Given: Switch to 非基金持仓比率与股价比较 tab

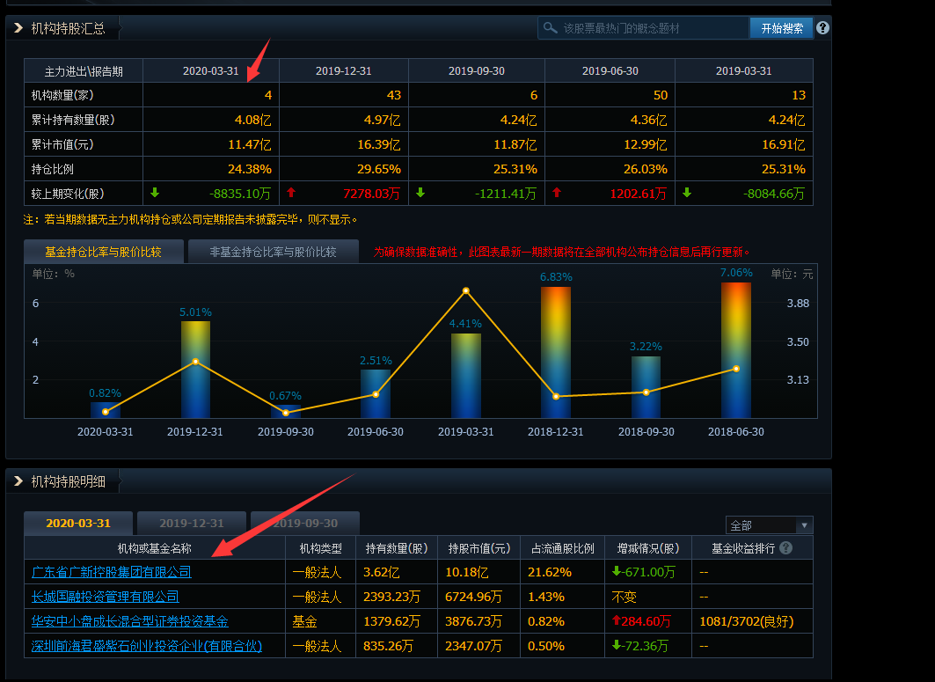Looking at the screenshot, I should [273, 252].
